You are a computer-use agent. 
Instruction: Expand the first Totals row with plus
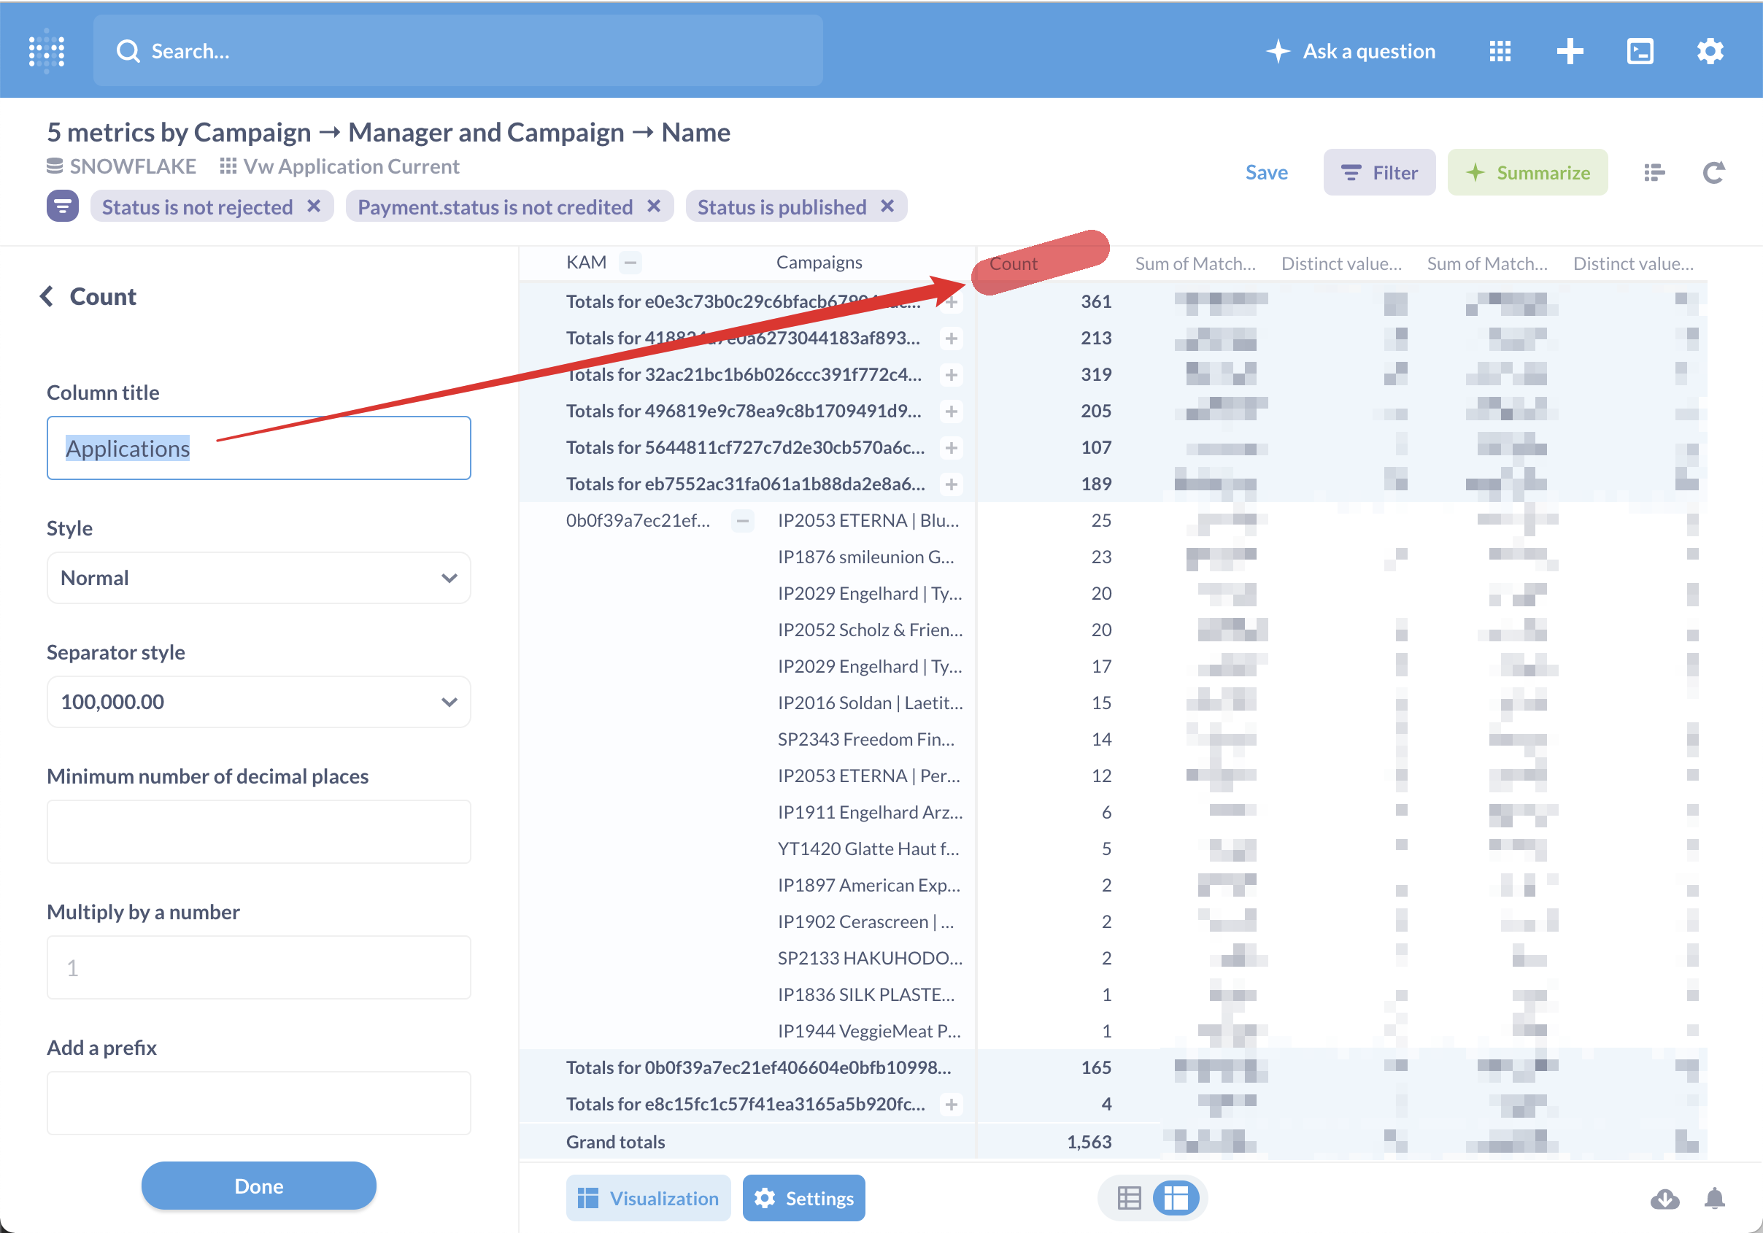(x=952, y=301)
